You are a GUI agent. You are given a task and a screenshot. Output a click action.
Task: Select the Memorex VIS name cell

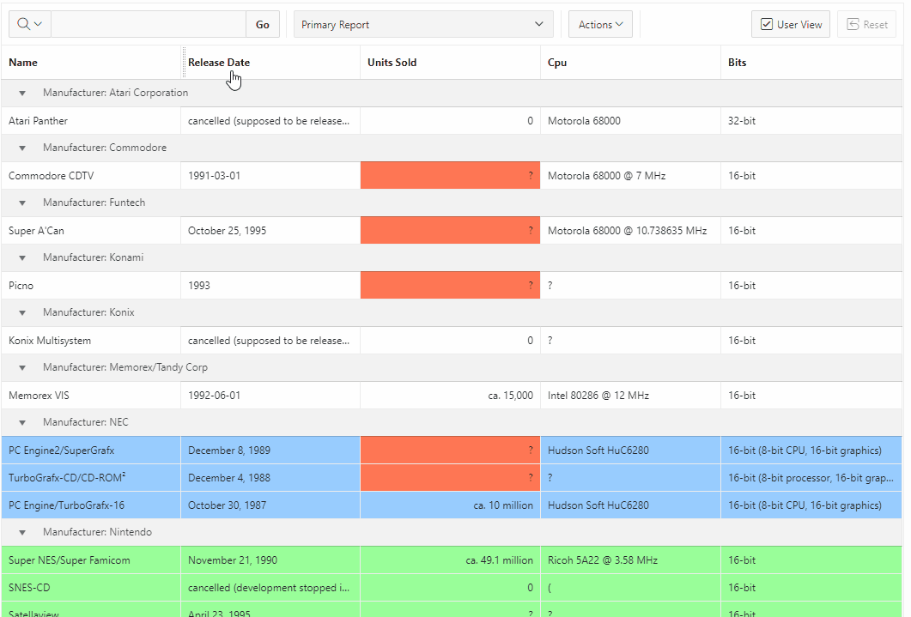tap(91, 396)
